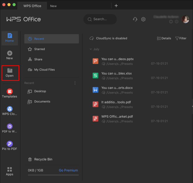Click the 07-19 01:21 date of arket.pdf
The width and height of the screenshot is (193, 183).
[159, 121]
